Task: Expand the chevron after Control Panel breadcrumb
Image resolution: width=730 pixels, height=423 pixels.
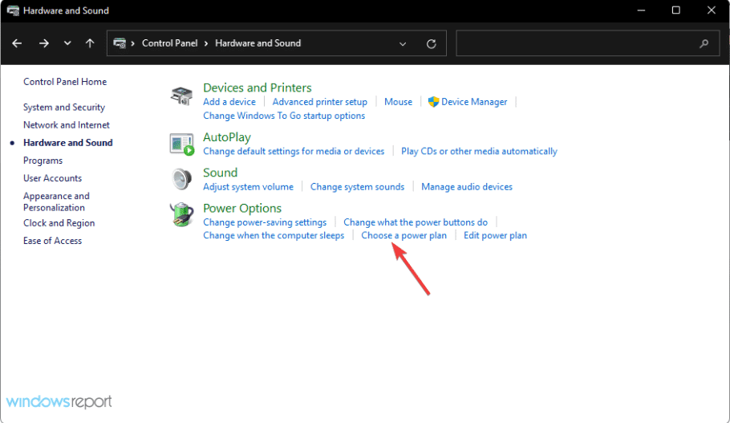Action: [206, 43]
